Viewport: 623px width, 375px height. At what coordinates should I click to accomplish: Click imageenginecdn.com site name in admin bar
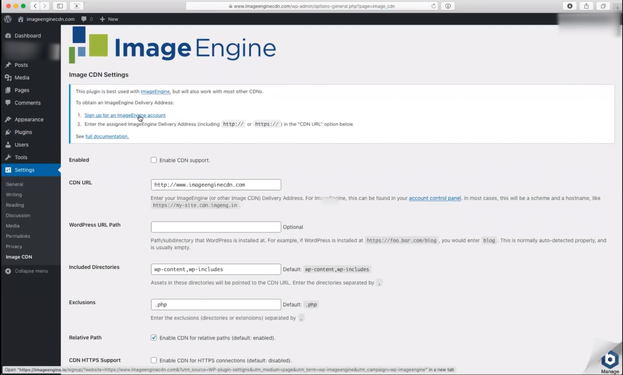51,19
